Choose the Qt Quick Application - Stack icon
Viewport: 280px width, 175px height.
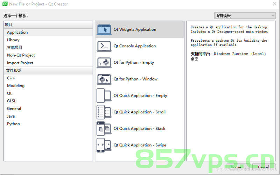(x=104, y=128)
